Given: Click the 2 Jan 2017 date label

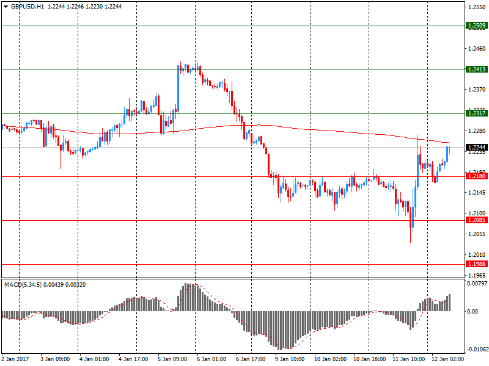Looking at the screenshot, I should coord(15,359).
